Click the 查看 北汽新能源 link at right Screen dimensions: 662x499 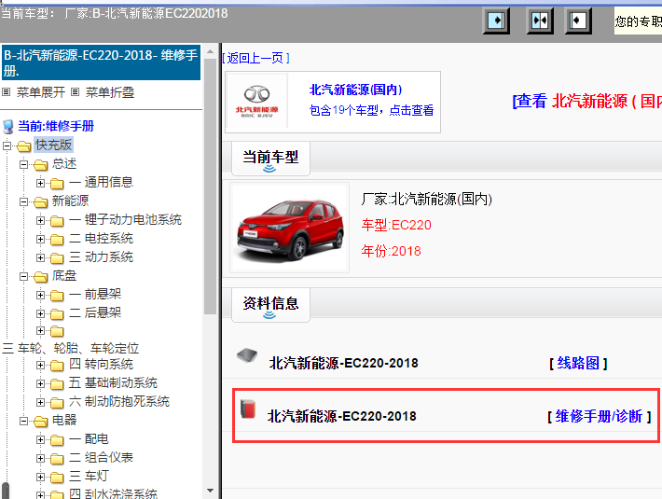586,102
